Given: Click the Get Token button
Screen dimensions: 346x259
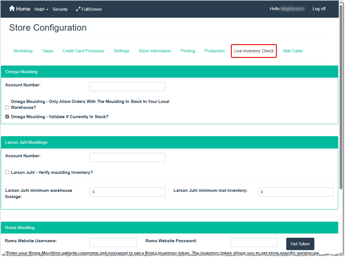Looking at the screenshot, I should click(300, 244).
